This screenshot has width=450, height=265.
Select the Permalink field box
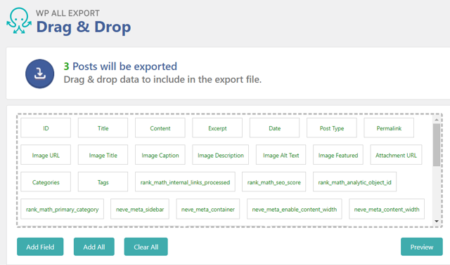389,128
